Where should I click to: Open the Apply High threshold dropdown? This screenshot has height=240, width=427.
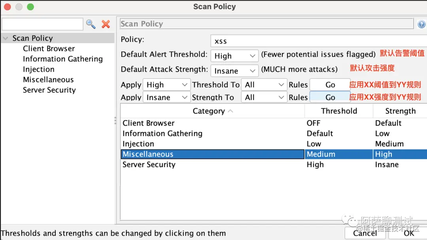click(166, 85)
